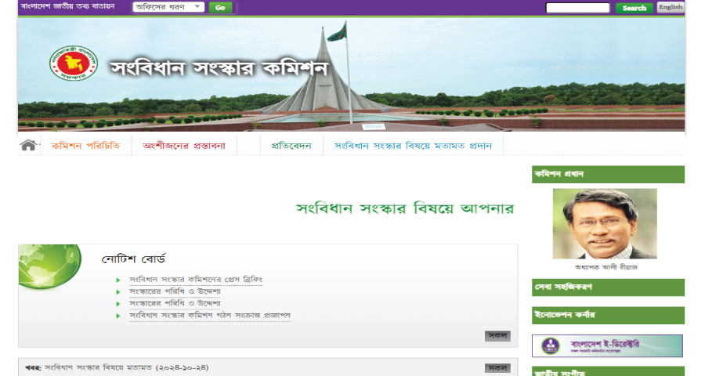Open the first সংস্কারের পরিধি ও উদ্দেশ্য notice
Screen dimensions: 705x376
[x=175, y=291]
